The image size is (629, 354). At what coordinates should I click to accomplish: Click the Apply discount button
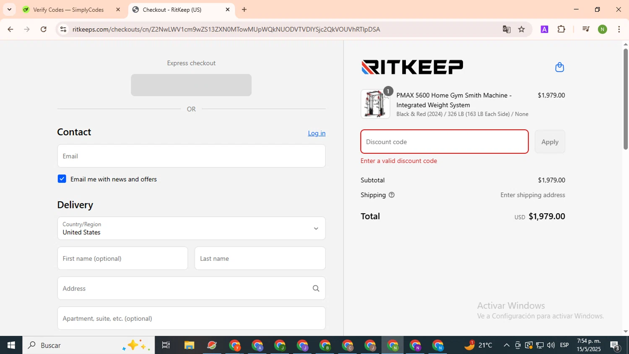tap(550, 142)
